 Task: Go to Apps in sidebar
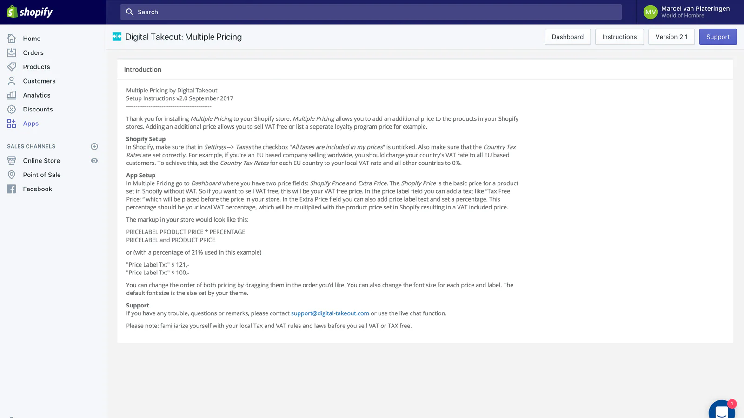point(31,124)
